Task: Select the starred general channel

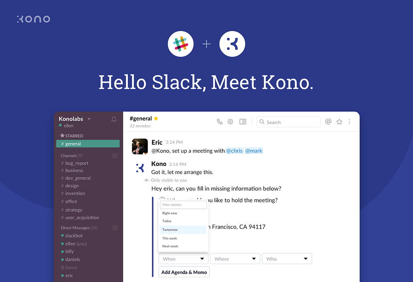Action: (x=87, y=144)
